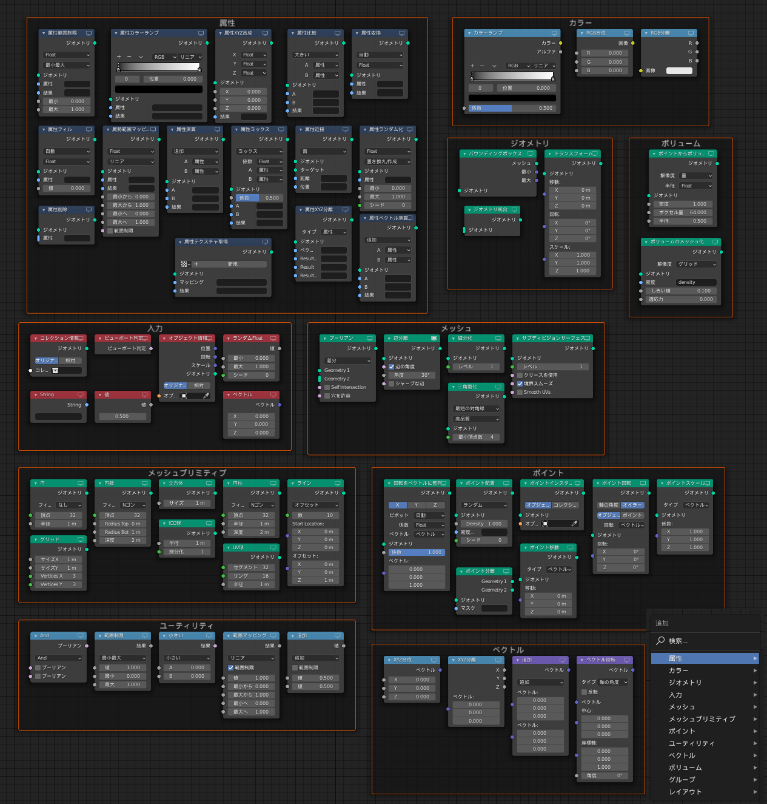
Task: Click the eyedropper icon in オブジェクト情報 node
Action: pyautogui.click(x=206, y=396)
